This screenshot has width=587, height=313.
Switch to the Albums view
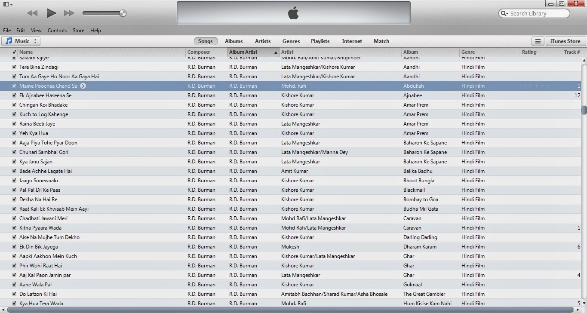234,41
